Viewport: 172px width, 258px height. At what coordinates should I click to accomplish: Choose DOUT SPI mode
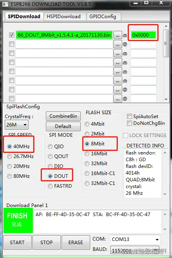point(58,176)
